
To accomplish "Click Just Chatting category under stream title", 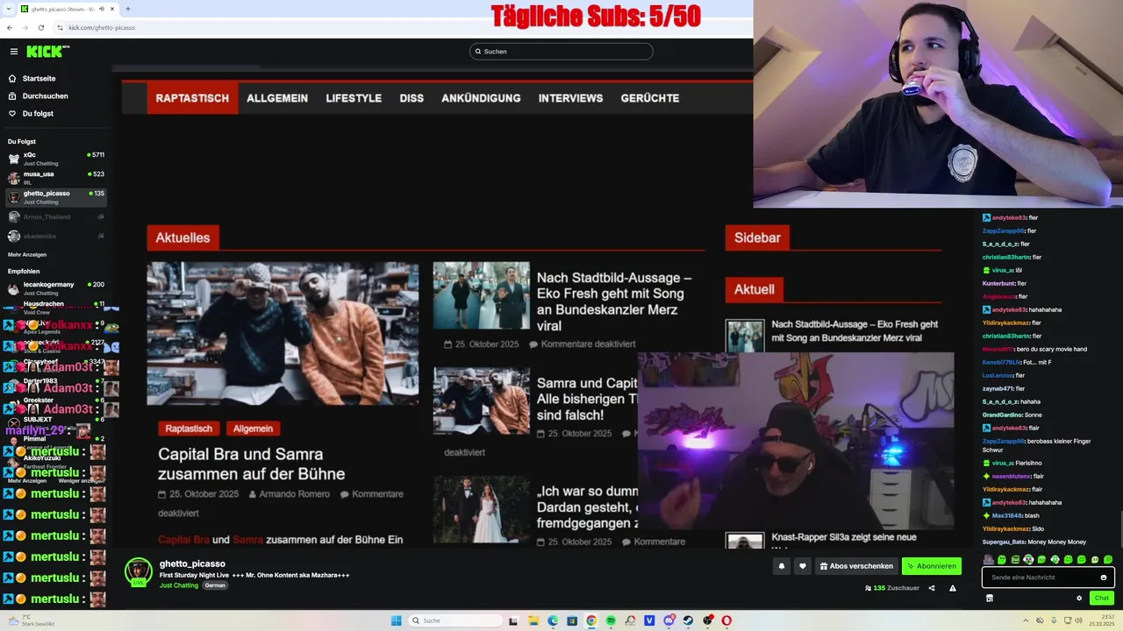I will click(178, 585).
